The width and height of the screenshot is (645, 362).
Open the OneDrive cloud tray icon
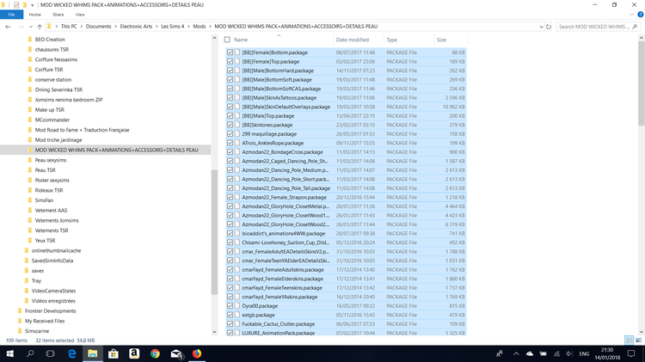tap(530, 353)
